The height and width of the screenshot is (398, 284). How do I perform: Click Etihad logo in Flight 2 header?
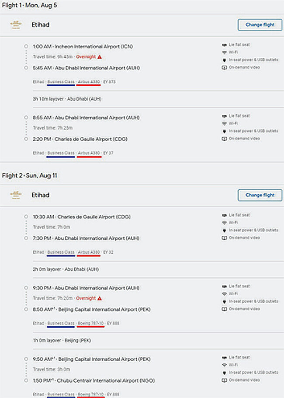16,195
